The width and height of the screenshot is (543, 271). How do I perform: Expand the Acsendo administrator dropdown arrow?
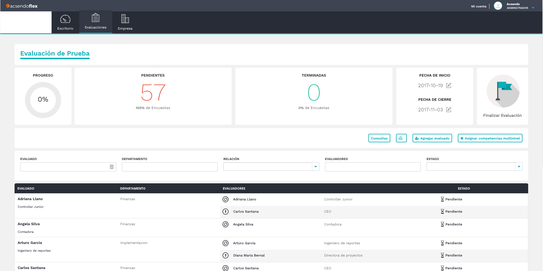click(x=533, y=8)
